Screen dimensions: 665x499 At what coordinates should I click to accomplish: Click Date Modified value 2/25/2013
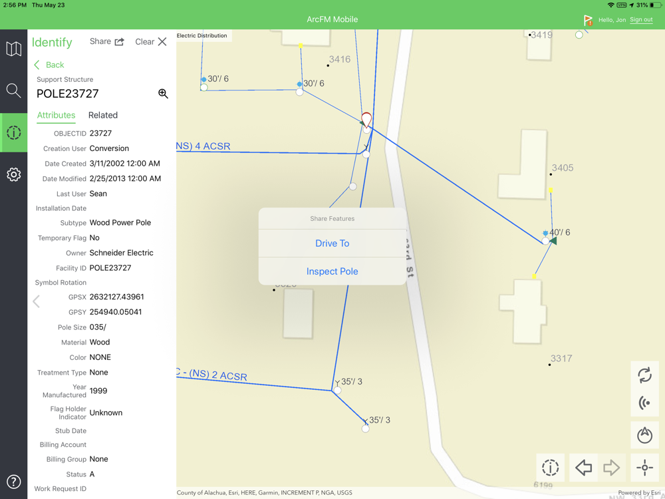[125, 178]
